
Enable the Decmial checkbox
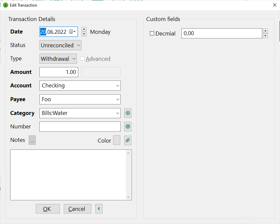(152, 34)
